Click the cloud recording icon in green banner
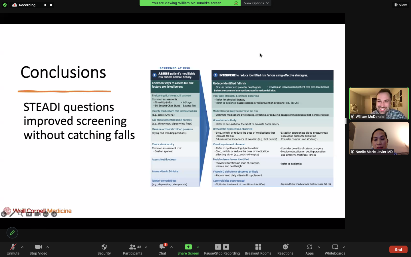 (x=236, y=3)
